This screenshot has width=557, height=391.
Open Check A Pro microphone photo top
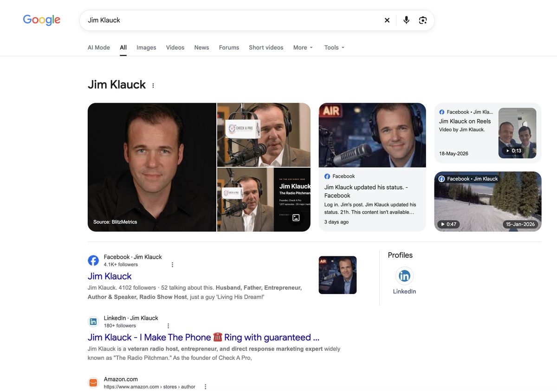(264, 135)
